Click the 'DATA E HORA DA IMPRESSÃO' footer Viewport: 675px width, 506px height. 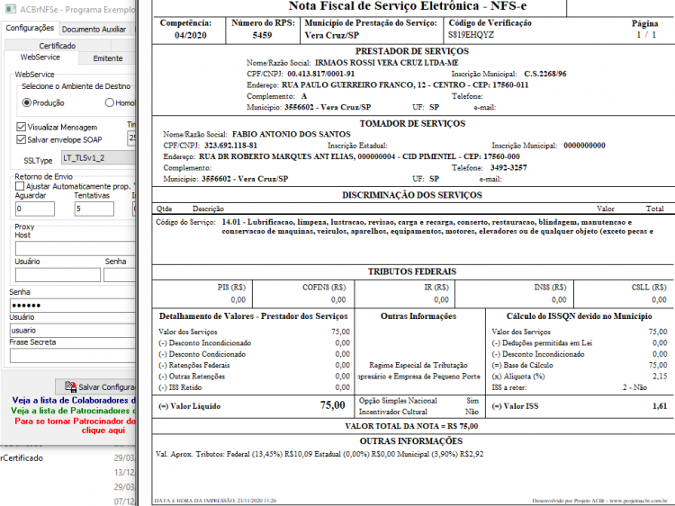pyautogui.click(x=215, y=501)
